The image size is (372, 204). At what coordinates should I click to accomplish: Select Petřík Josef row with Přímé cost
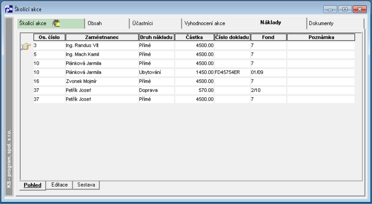[194, 99]
